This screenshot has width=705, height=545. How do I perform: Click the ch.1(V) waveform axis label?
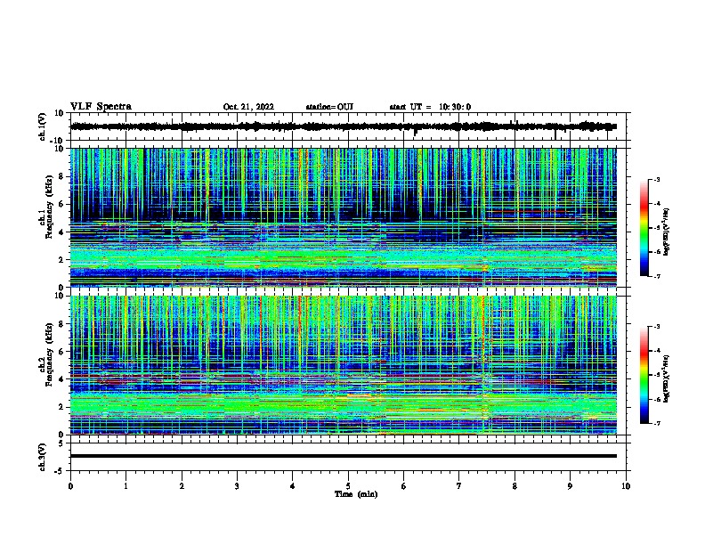tap(43, 126)
